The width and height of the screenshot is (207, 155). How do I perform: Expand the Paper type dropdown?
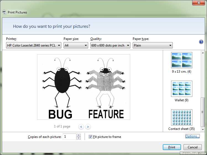tap(153, 45)
